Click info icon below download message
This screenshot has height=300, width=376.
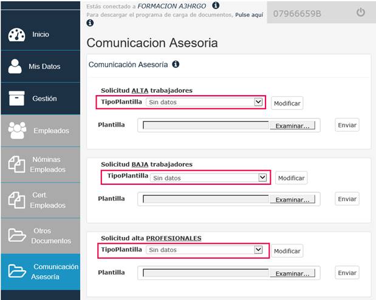(90, 23)
